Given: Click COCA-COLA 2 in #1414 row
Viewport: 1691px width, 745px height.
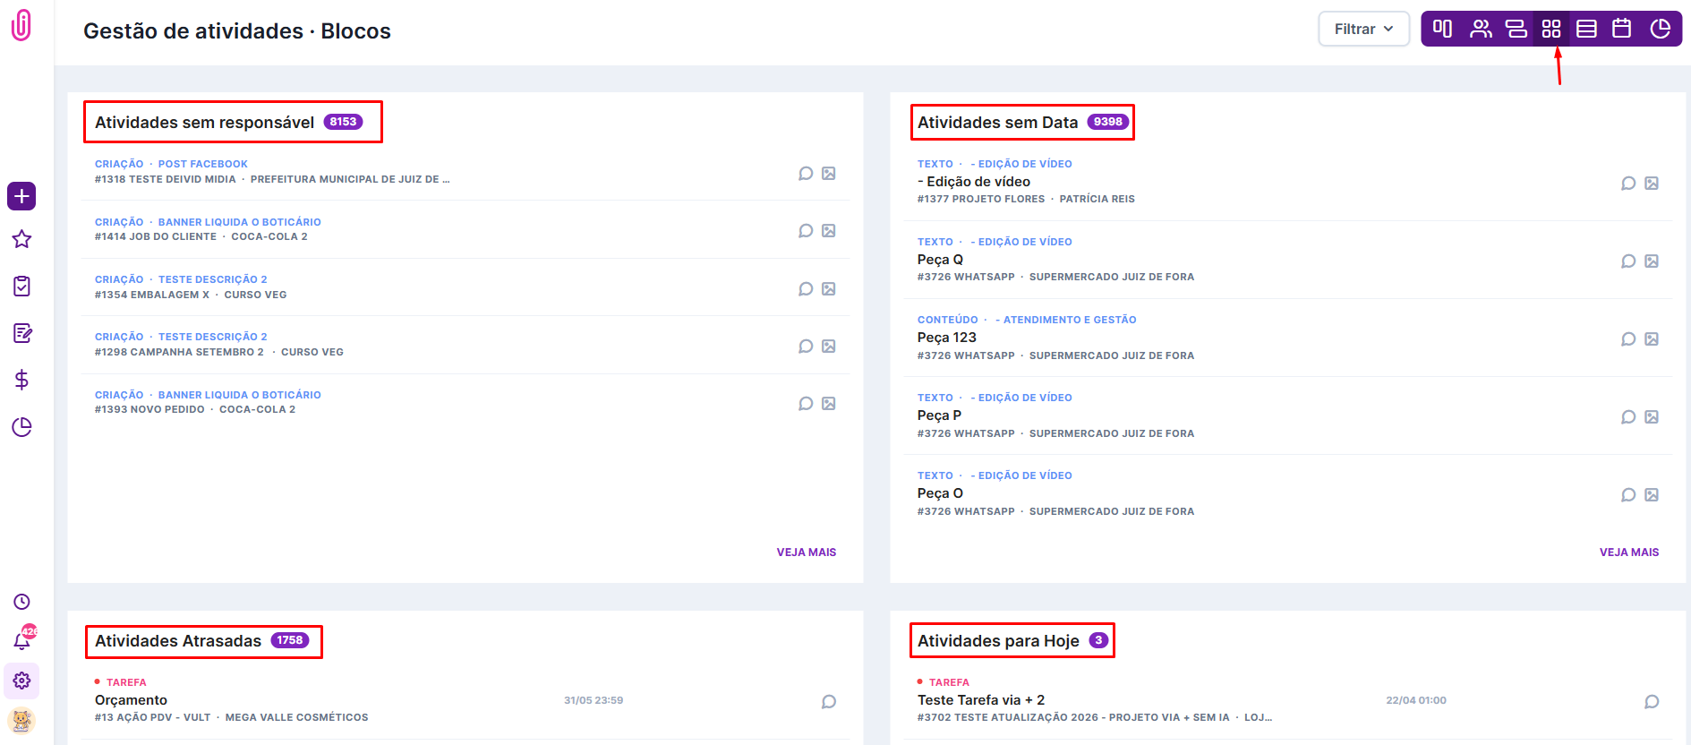Looking at the screenshot, I should pos(269,236).
